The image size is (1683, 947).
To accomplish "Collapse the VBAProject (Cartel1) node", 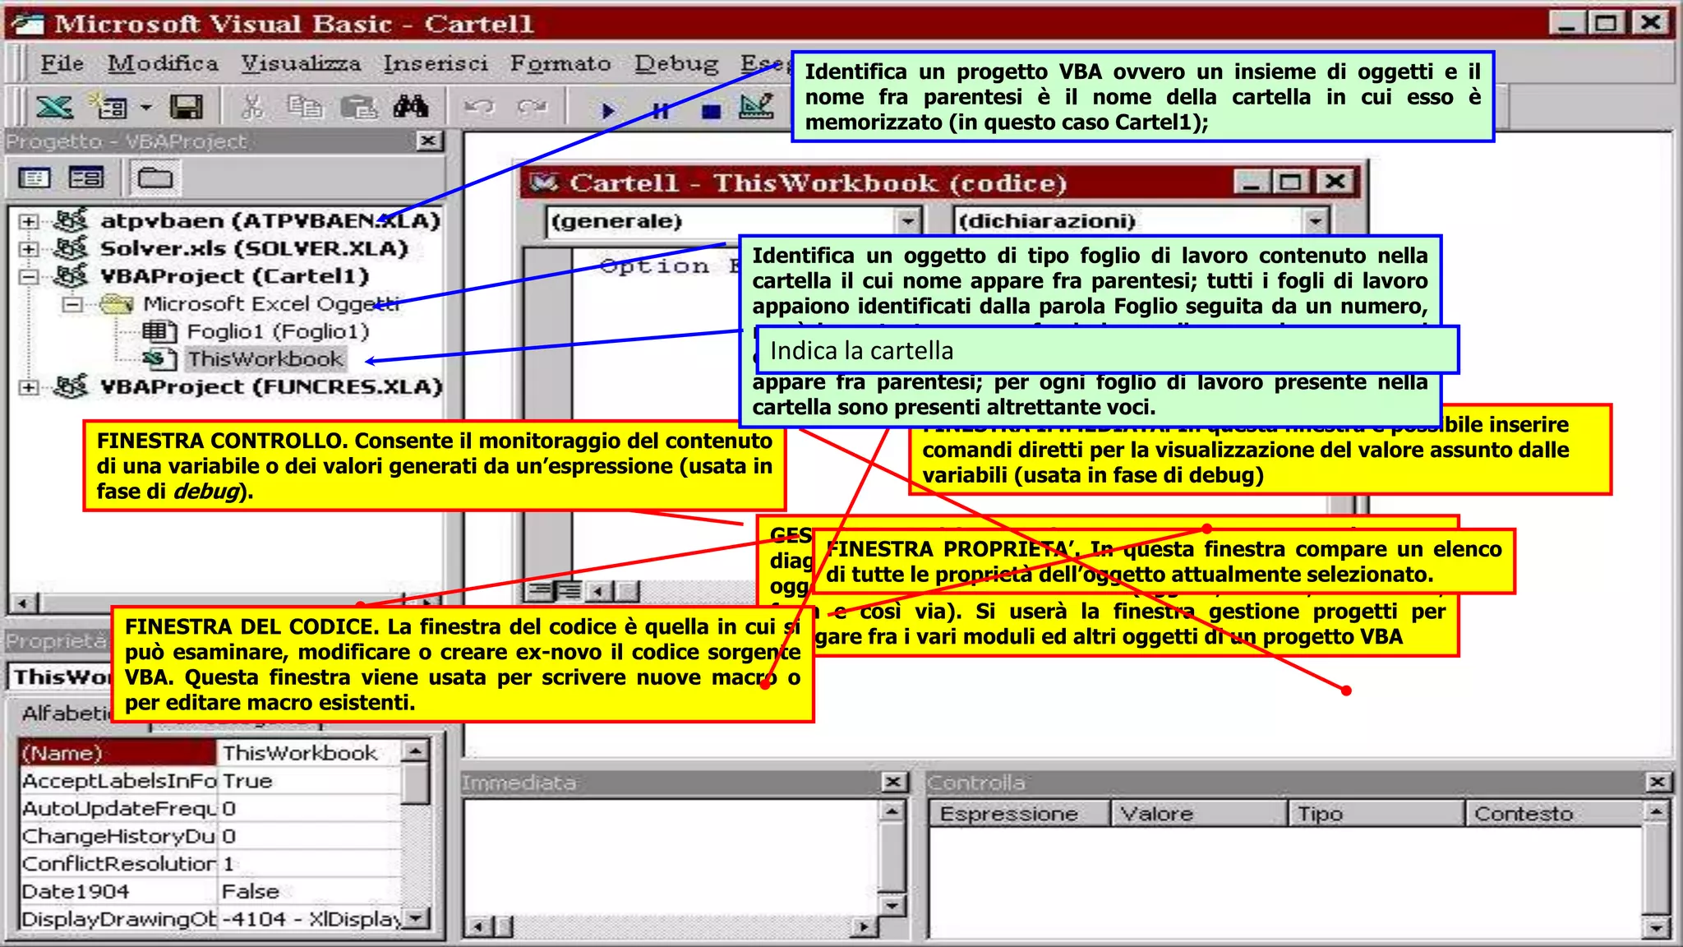I will [x=29, y=276].
